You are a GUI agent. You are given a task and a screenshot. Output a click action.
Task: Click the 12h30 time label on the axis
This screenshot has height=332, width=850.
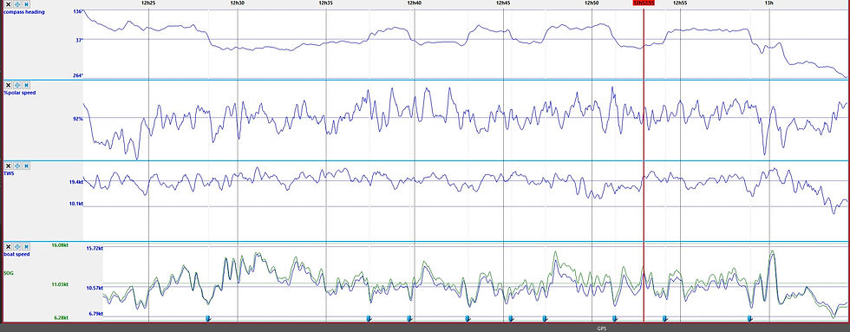pos(237,3)
